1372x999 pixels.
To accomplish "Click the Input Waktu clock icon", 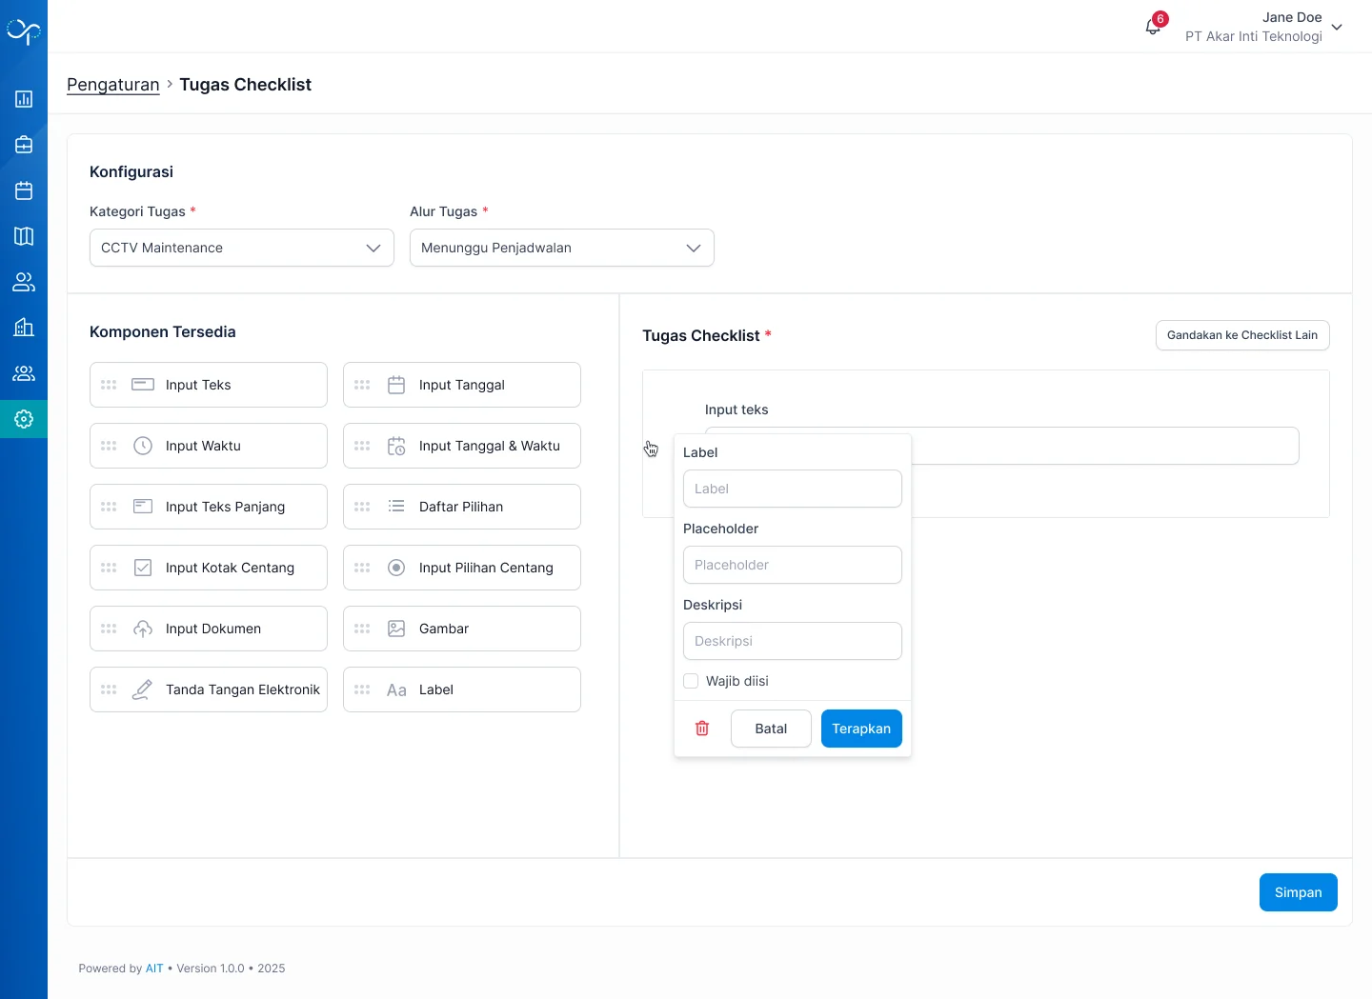I will [x=143, y=446].
